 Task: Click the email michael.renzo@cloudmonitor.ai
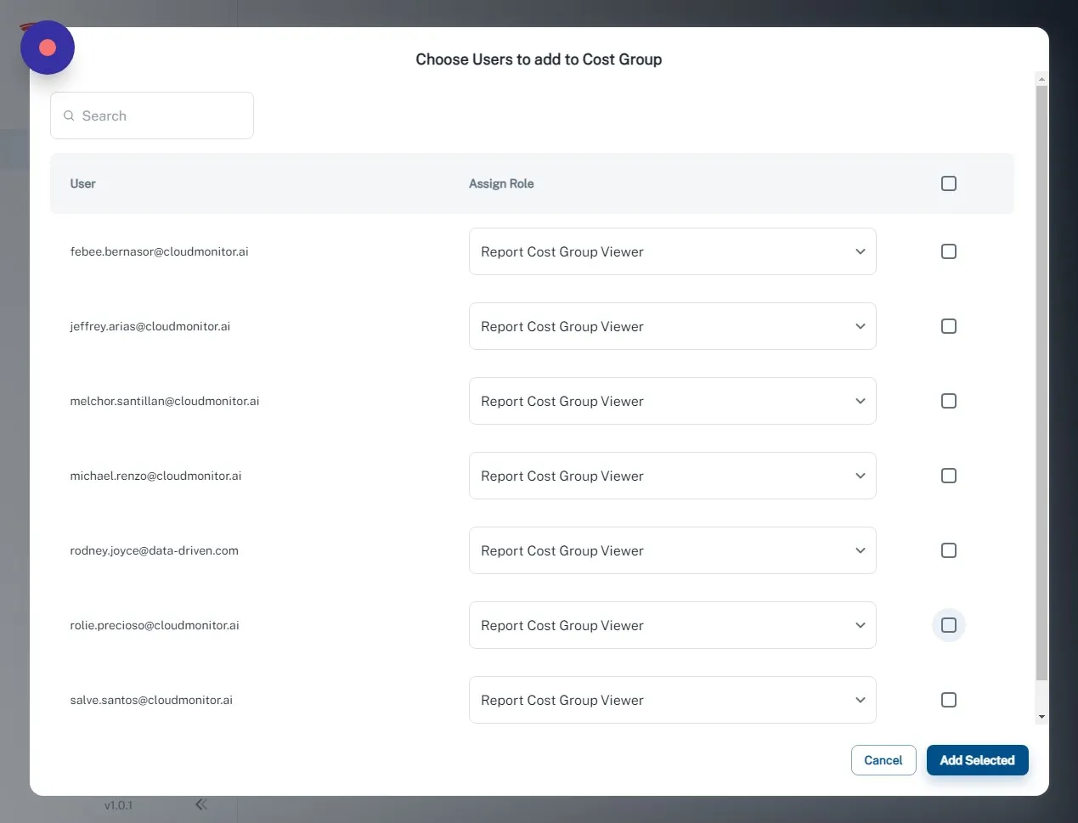point(155,476)
